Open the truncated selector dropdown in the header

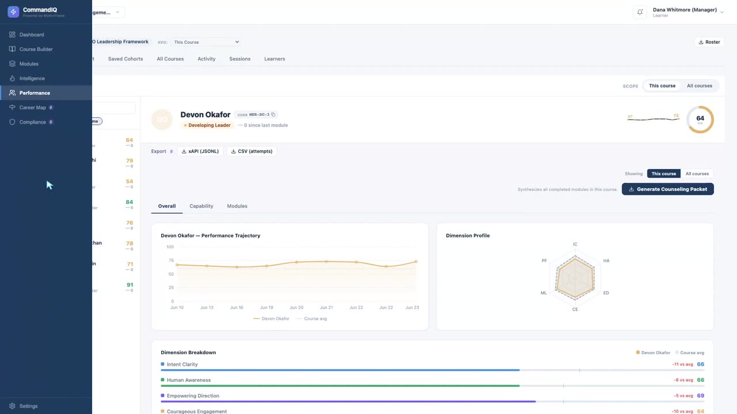(108, 12)
